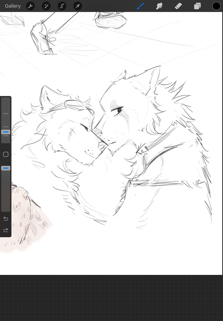The height and width of the screenshot is (321, 223).
Task: Open the Adjustments magic wand menu
Action: point(46,6)
